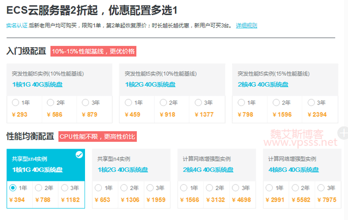
Task: Choose the 3年 option priced ¥1377
Action: [198, 103]
